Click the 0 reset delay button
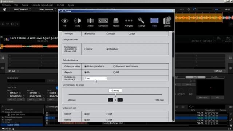The image size is (233, 131). click(x=115, y=100)
